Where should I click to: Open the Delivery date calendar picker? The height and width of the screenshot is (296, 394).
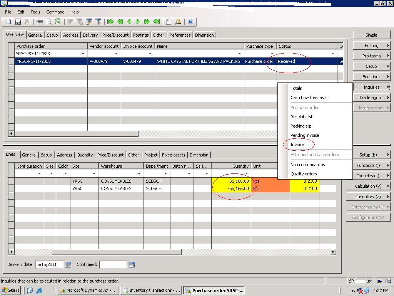68,264
